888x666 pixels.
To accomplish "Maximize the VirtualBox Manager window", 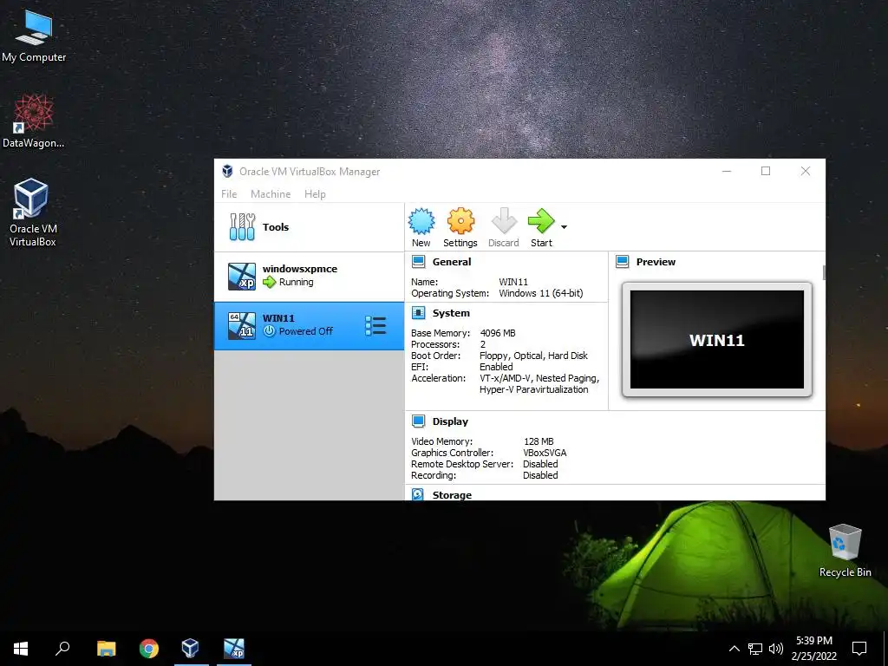I will (x=766, y=171).
